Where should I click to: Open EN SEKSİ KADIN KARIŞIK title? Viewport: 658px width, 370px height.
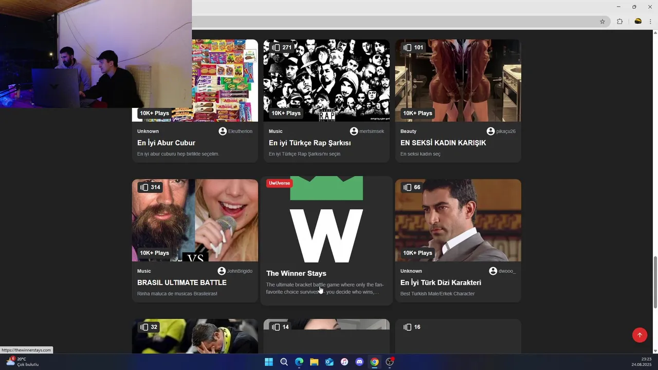(x=443, y=143)
